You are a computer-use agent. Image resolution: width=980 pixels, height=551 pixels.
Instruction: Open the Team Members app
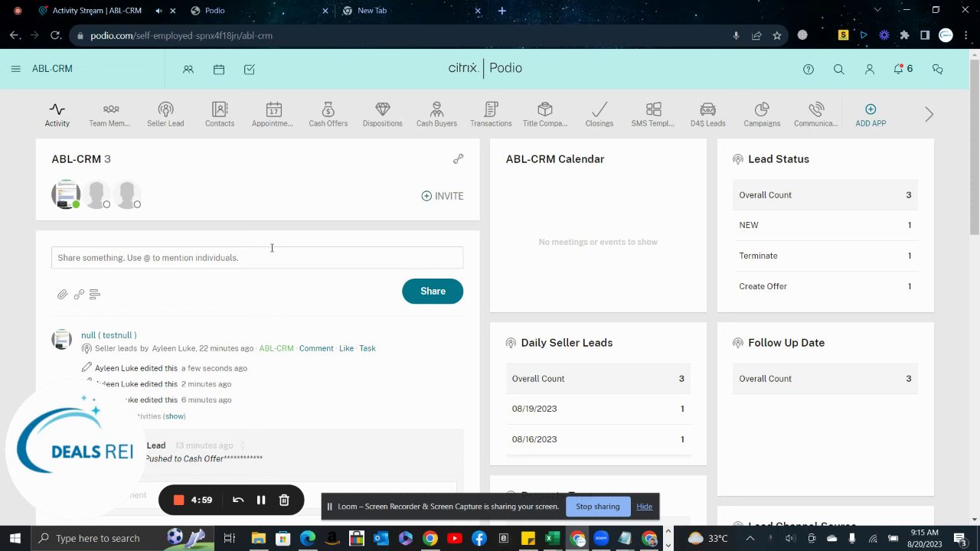(x=109, y=114)
